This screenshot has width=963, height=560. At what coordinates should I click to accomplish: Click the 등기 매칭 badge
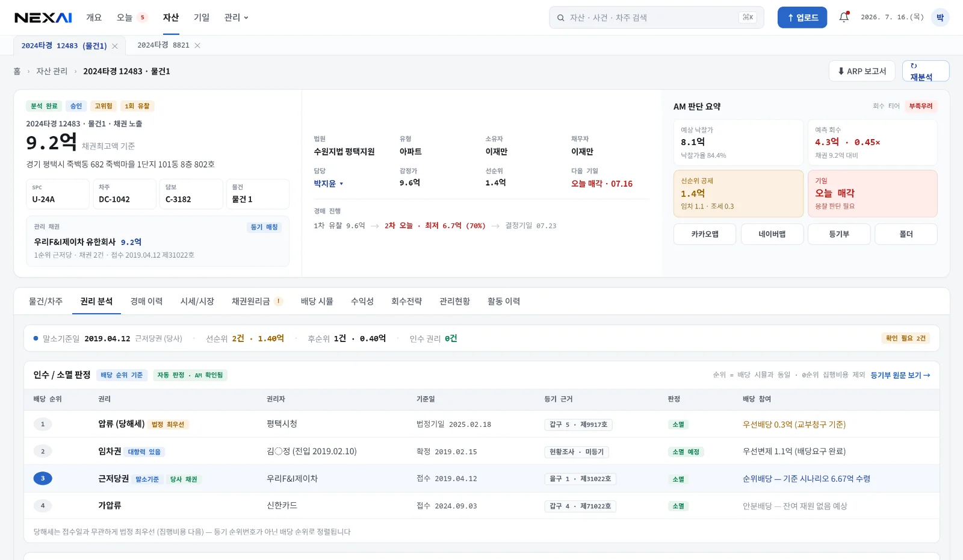tap(264, 227)
